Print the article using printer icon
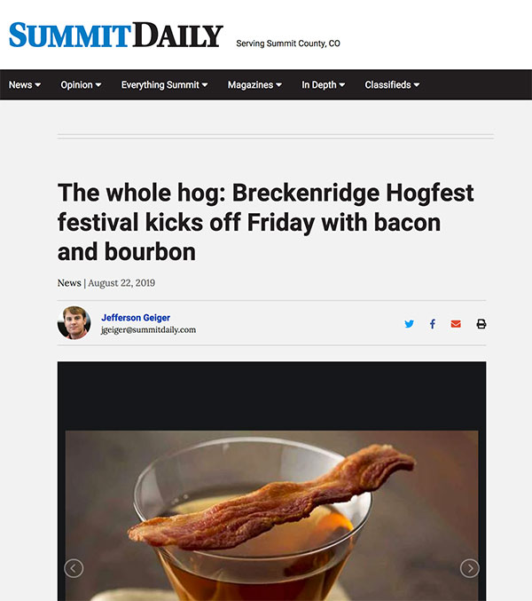Screen dimensions: 532x601 tap(481, 324)
